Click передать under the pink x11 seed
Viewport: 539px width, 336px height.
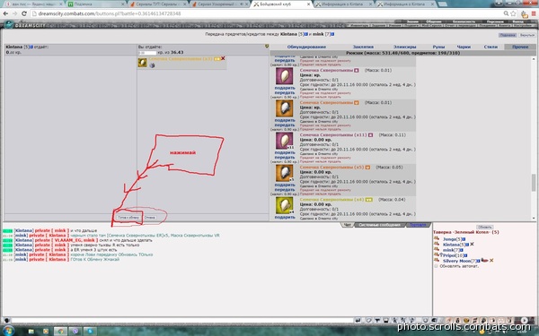285,158
